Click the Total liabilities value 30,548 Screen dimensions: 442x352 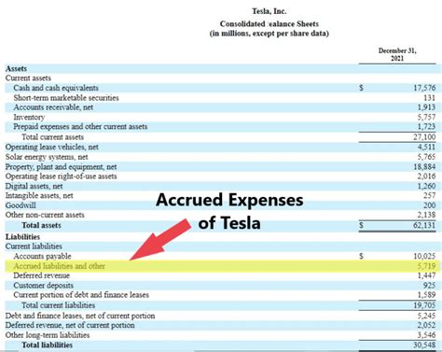tap(424, 345)
